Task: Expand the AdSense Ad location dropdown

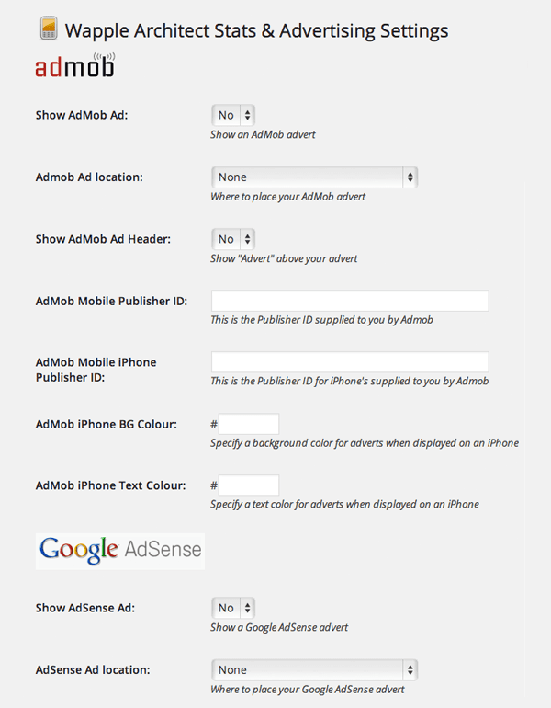Action: [314, 670]
